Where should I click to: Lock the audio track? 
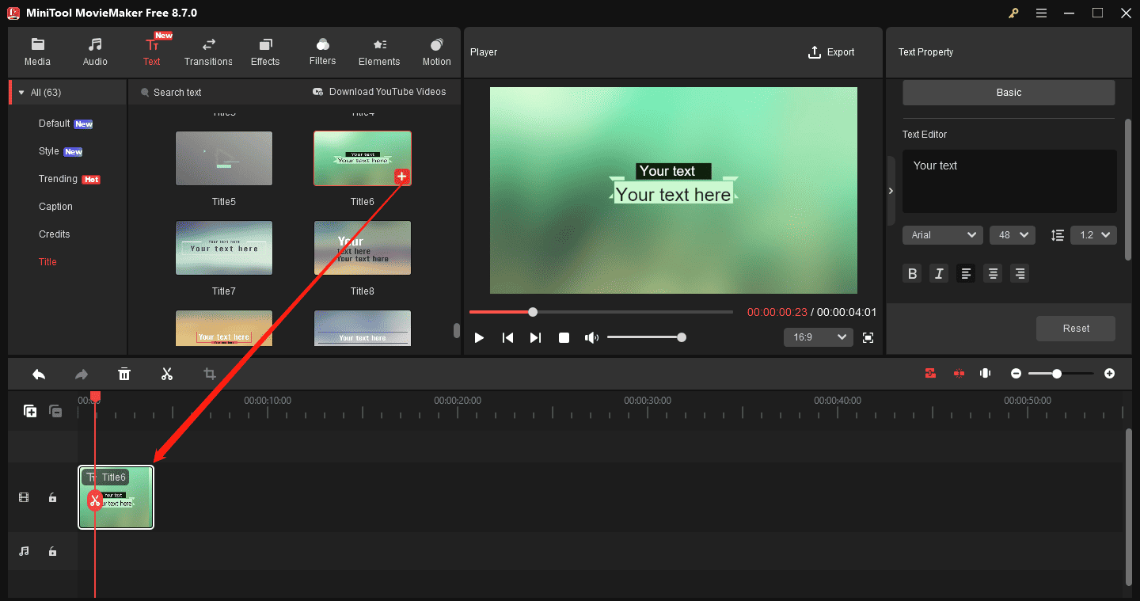[x=52, y=551]
